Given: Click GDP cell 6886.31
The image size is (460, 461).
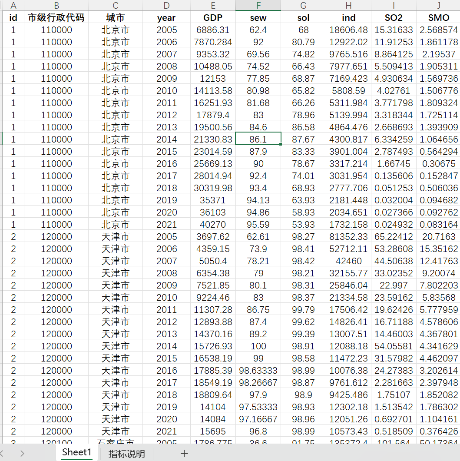Looking at the screenshot, I should 213,30.
